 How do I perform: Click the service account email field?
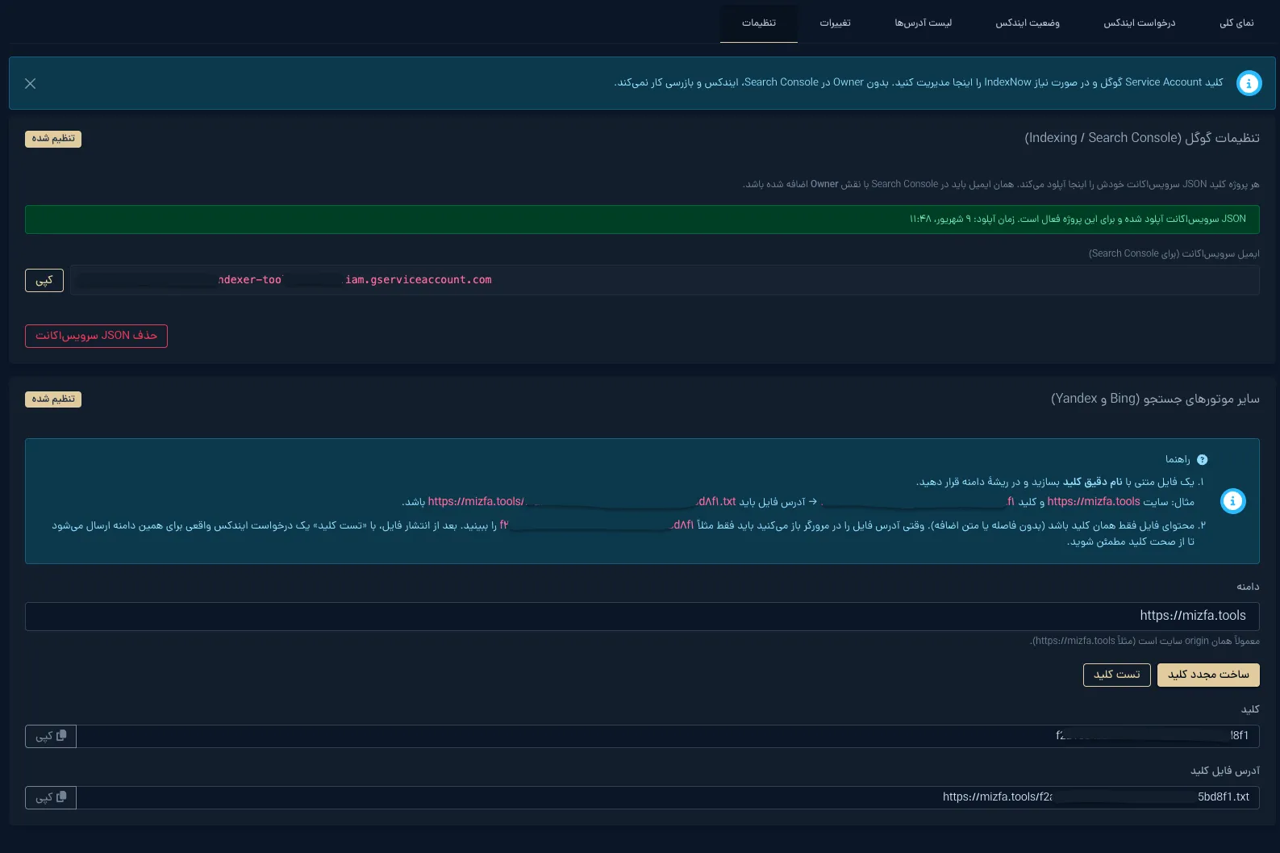pos(665,280)
